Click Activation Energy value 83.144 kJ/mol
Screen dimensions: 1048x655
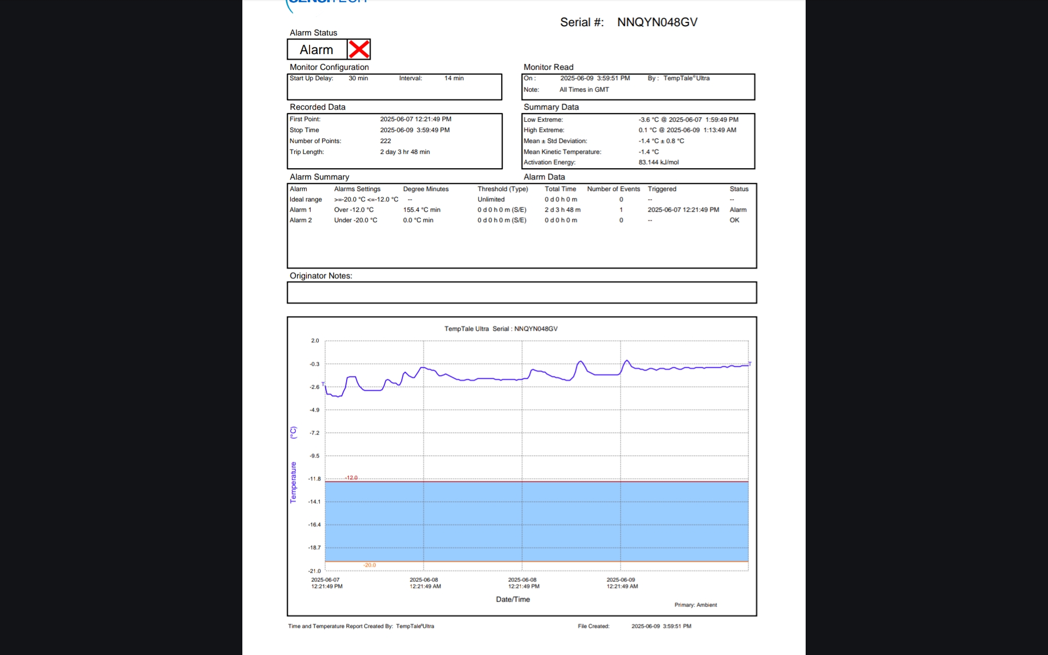pos(659,162)
